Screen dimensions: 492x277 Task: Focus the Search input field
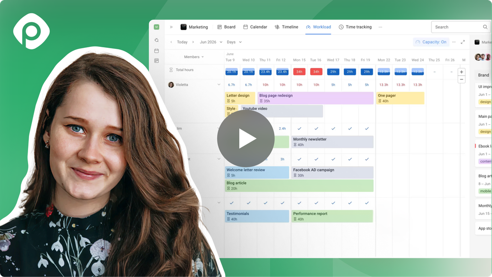[x=460, y=27]
